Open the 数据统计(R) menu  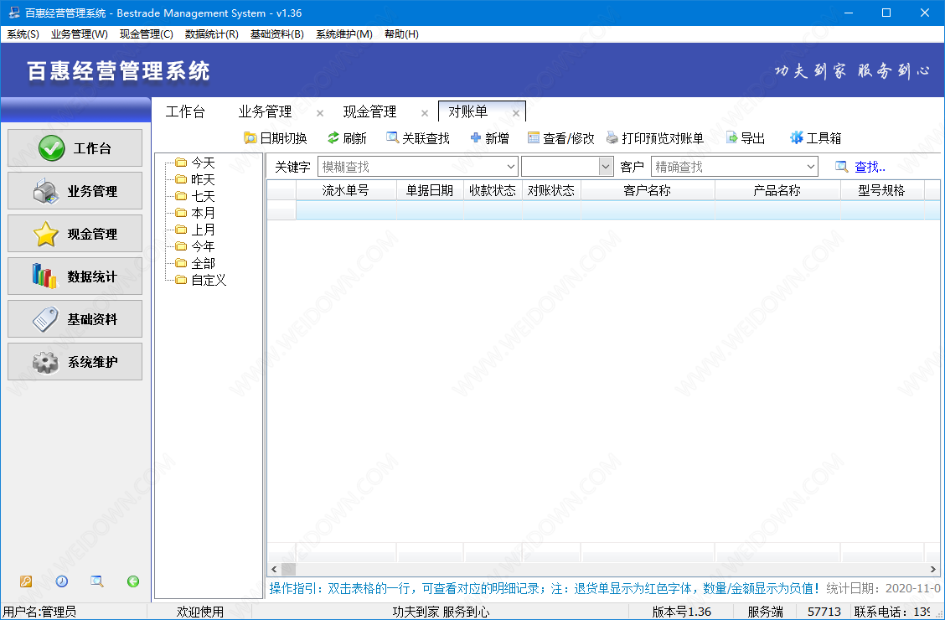(x=211, y=34)
